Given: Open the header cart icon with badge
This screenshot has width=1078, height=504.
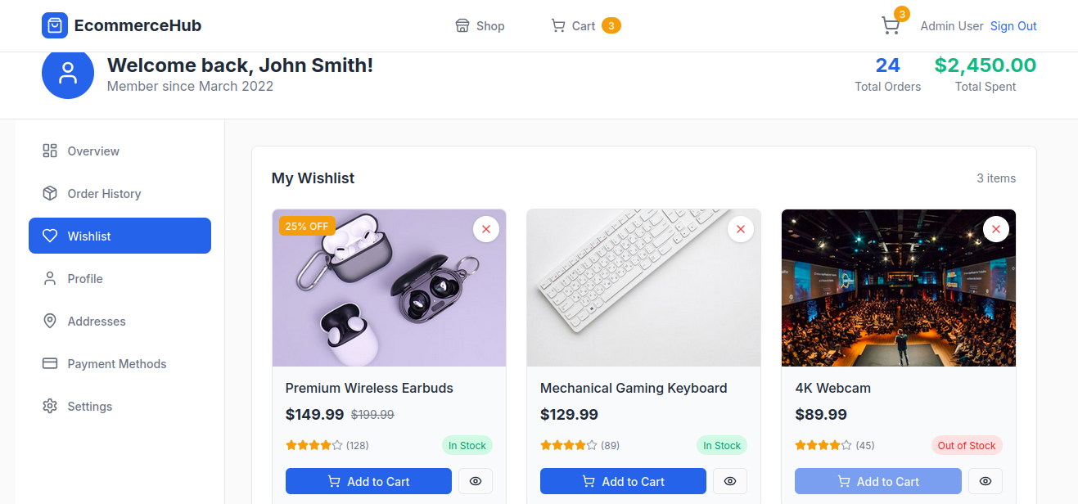Looking at the screenshot, I should pyautogui.click(x=891, y=25).
